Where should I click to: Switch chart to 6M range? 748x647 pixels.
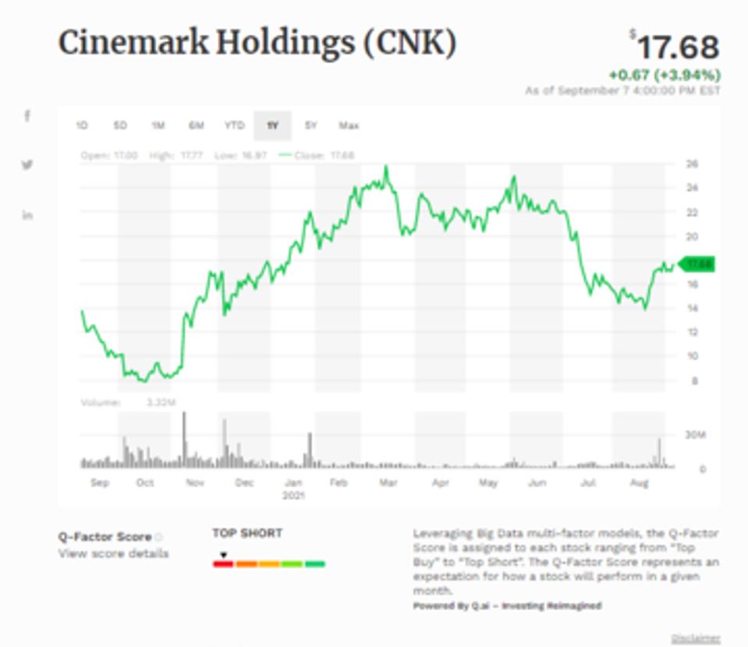click(x=196, y=126)
